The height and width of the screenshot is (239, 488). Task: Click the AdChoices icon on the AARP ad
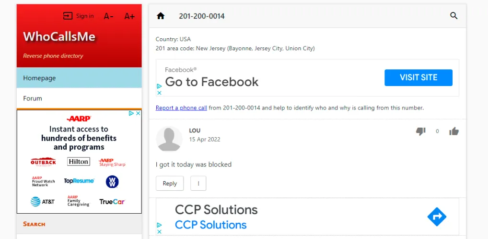(131, 113)
